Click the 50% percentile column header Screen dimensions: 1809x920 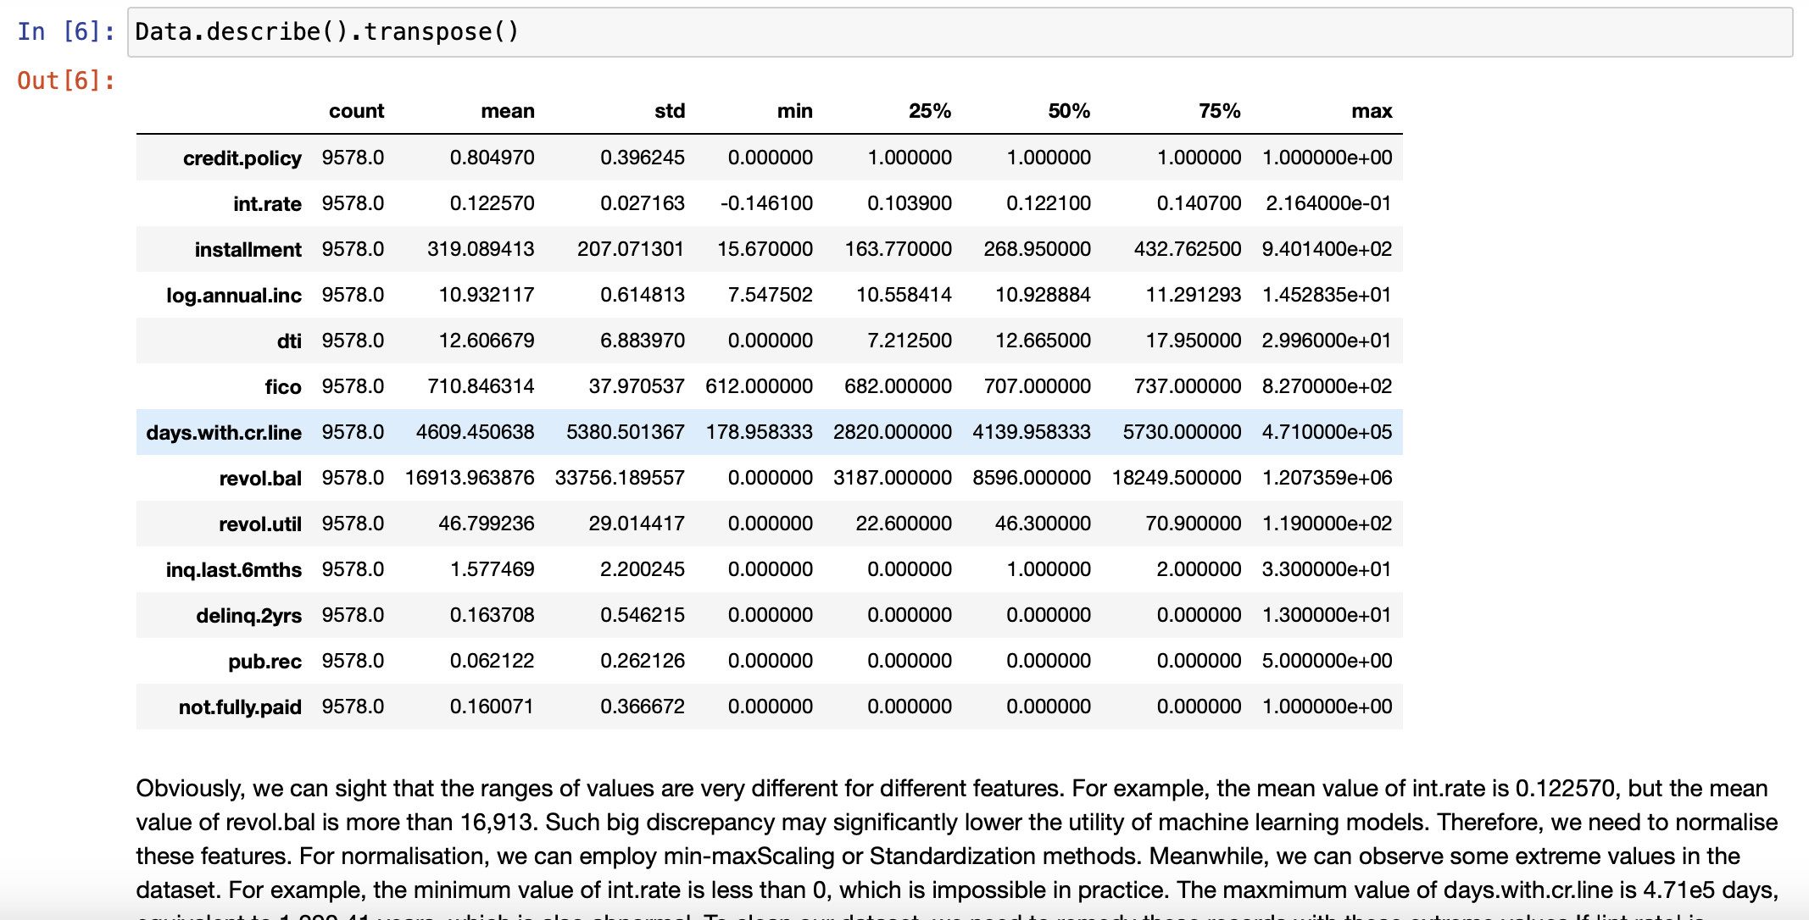click(x=1070, y=110)
